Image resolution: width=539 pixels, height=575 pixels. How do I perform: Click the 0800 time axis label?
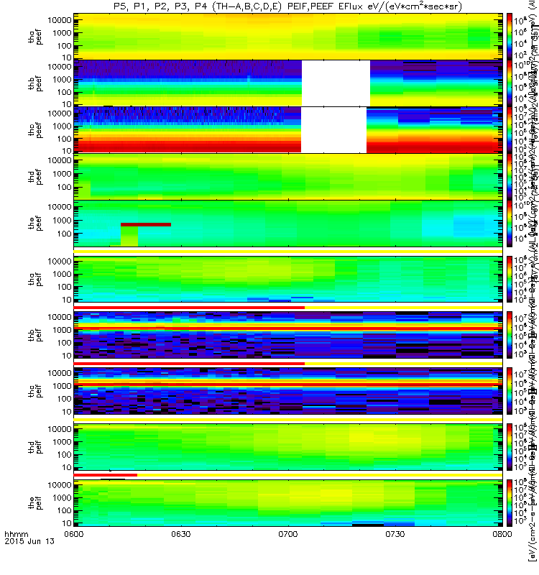tap(502, 534)
